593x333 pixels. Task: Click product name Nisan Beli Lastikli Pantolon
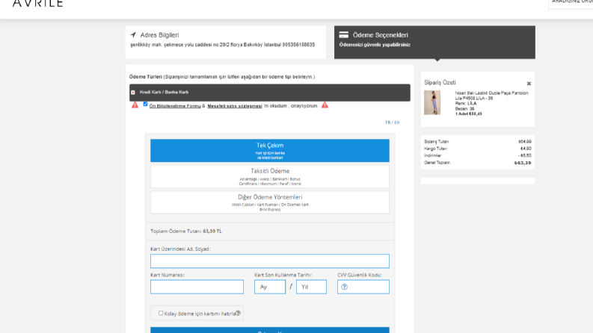[x=491, y=96]
